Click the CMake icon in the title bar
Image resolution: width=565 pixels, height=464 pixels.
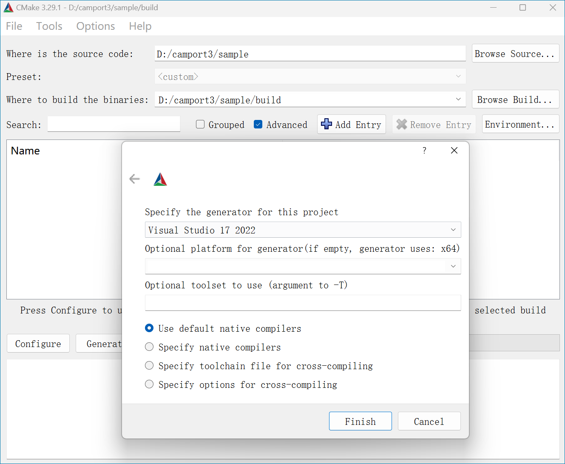pyautogui.click(x=8, y=8)
